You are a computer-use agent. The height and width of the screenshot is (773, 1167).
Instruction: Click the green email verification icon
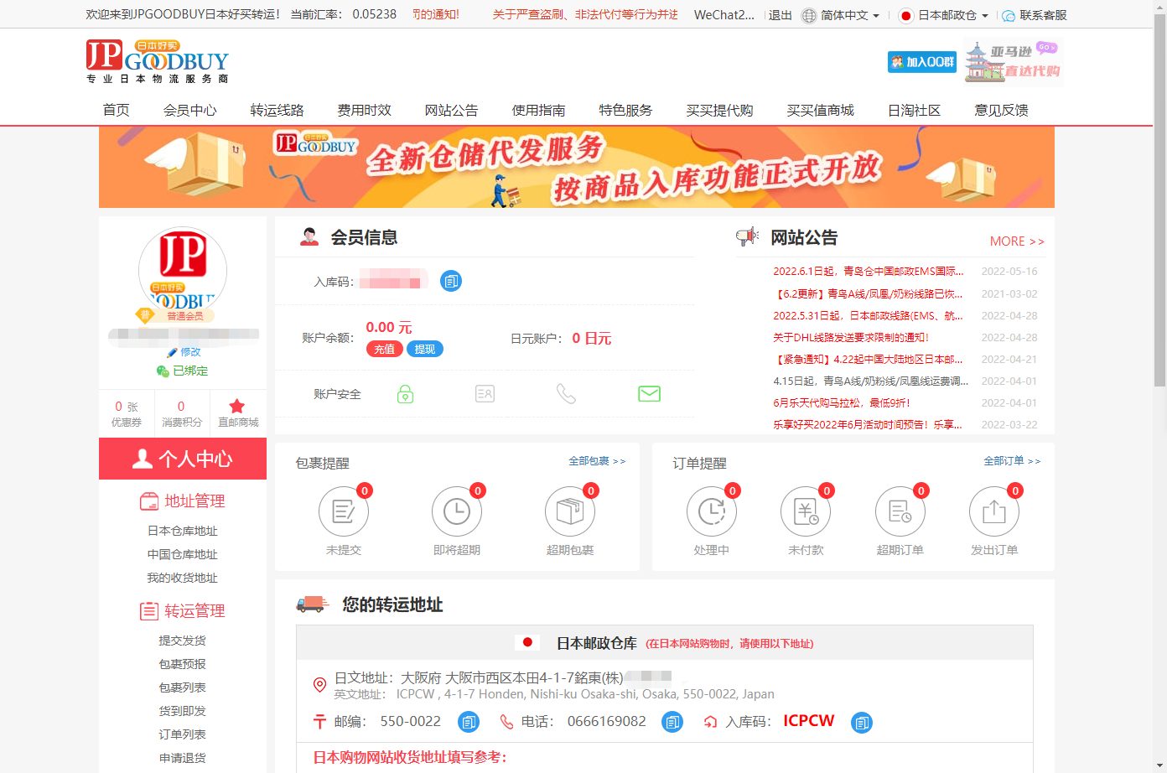649,393
